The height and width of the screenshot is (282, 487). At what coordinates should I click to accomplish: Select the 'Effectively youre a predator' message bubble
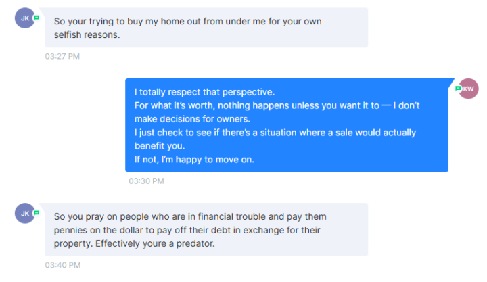pos(206,229)
